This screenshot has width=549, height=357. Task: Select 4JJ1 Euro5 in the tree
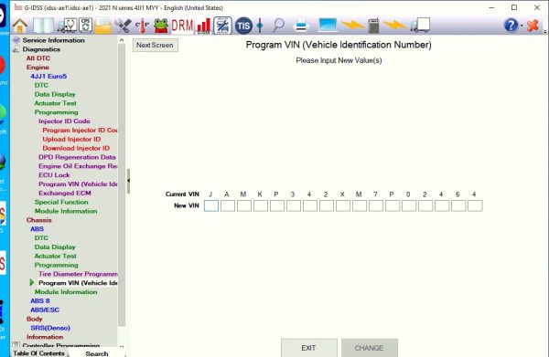(x=48, y=76)
